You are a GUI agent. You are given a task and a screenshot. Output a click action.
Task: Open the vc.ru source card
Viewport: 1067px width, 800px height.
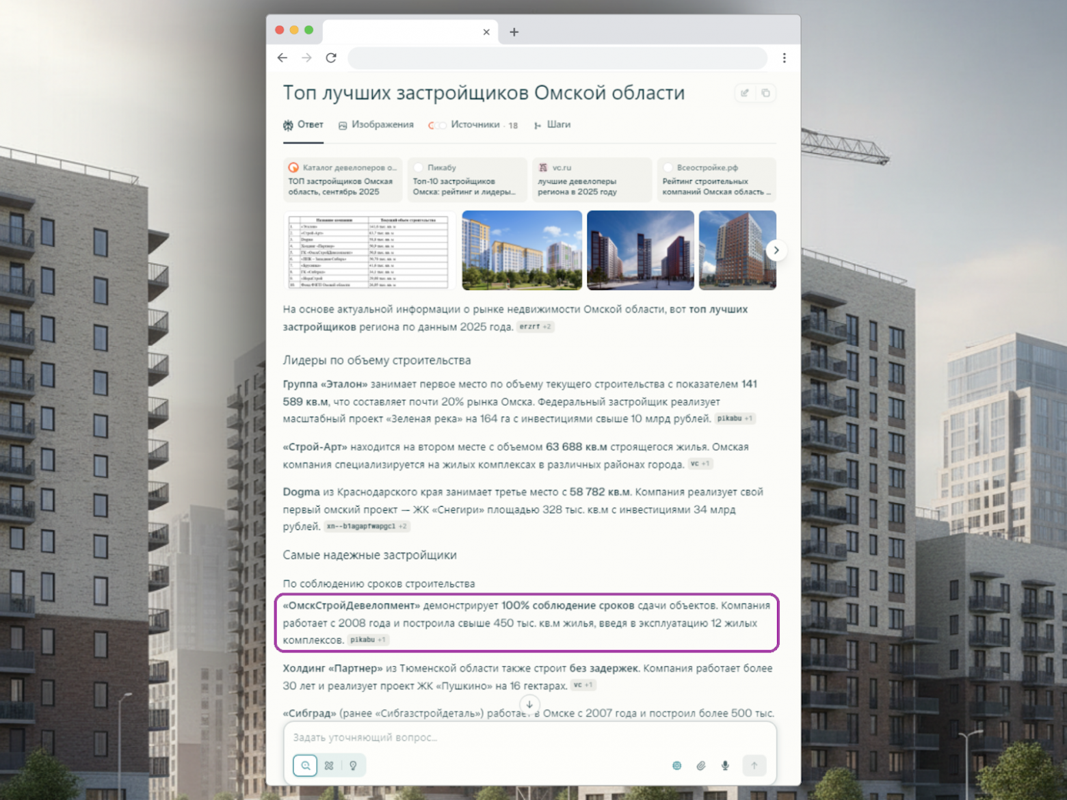[592, 180]
